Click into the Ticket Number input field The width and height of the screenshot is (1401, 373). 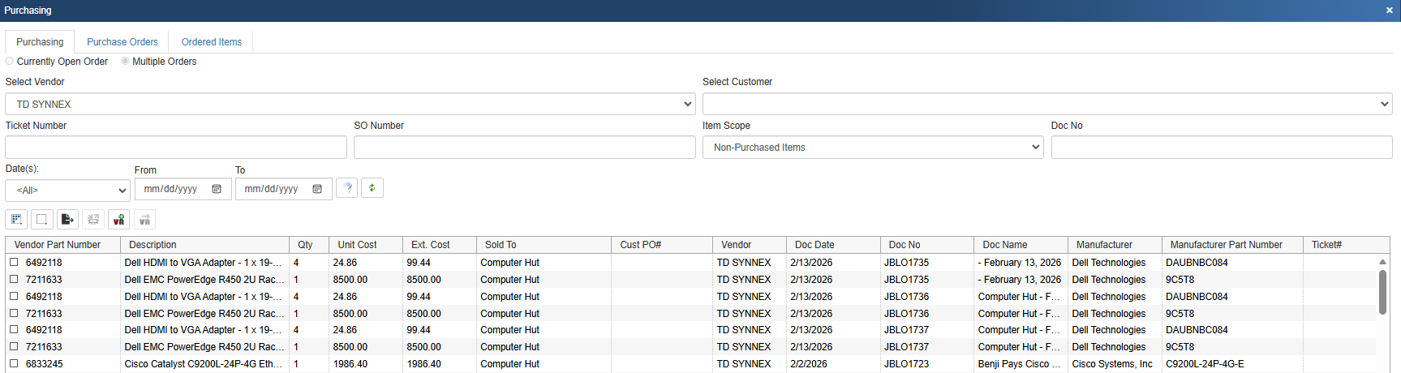coord(176,148)
